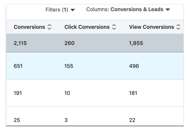Screen dimensions: 187x130
Task: Sort by View Conversions arrows icon
Action: point(178,27)
